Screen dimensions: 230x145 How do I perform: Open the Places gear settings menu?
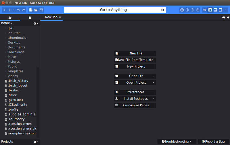click(36, 23)
